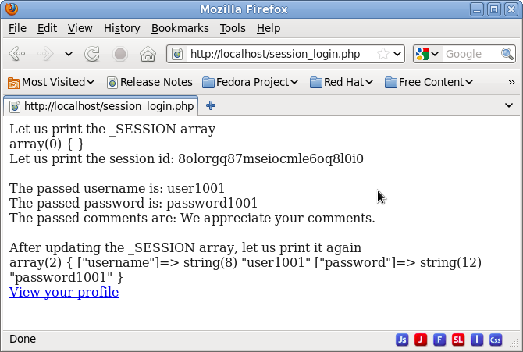
Task: Click the View your profile link
Action: pyautogui.click(x=64, y=292)
